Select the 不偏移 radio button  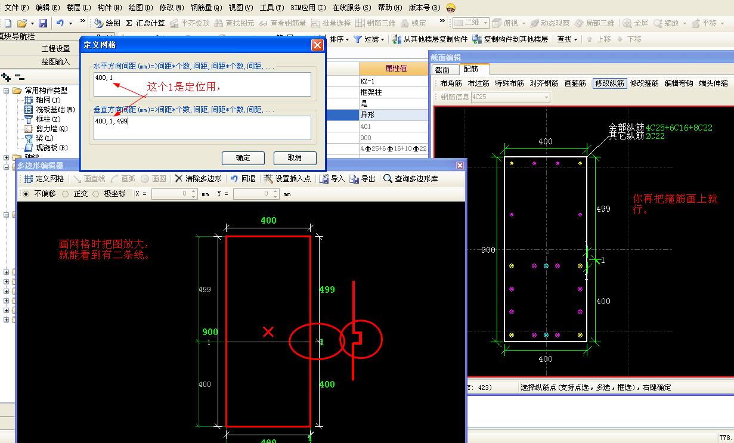[x=24, y=194]
